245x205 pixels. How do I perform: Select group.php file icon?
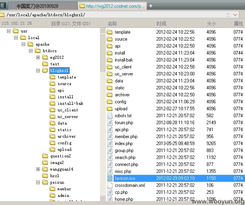tap(110, 150)
